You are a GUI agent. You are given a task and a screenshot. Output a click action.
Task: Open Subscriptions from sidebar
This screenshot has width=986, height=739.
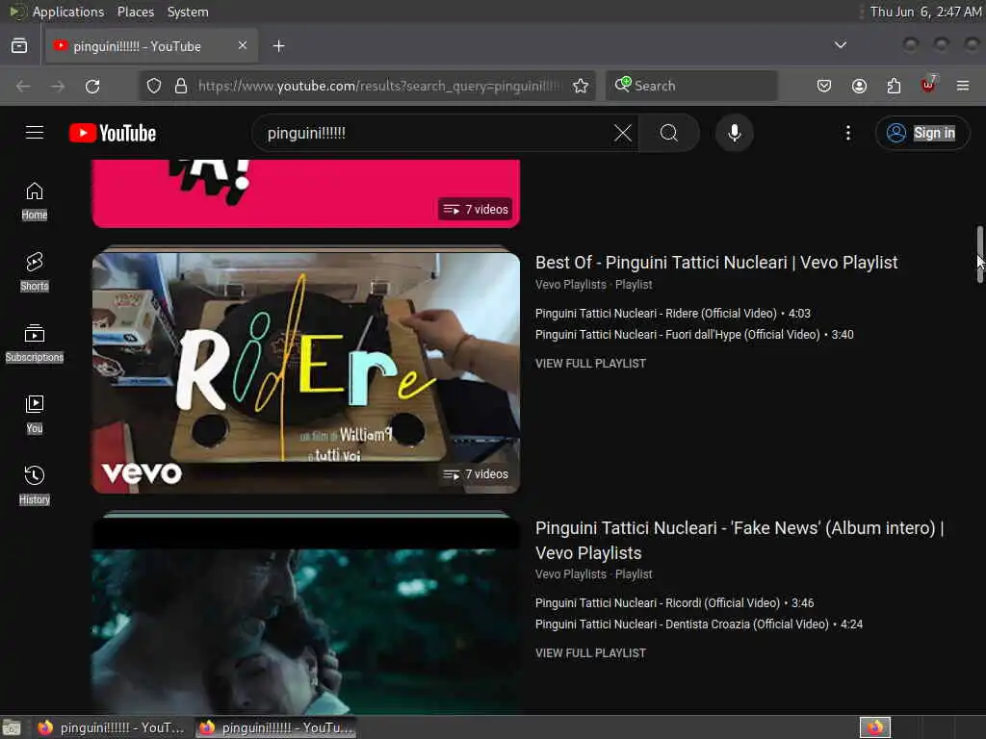pos(35,344)
